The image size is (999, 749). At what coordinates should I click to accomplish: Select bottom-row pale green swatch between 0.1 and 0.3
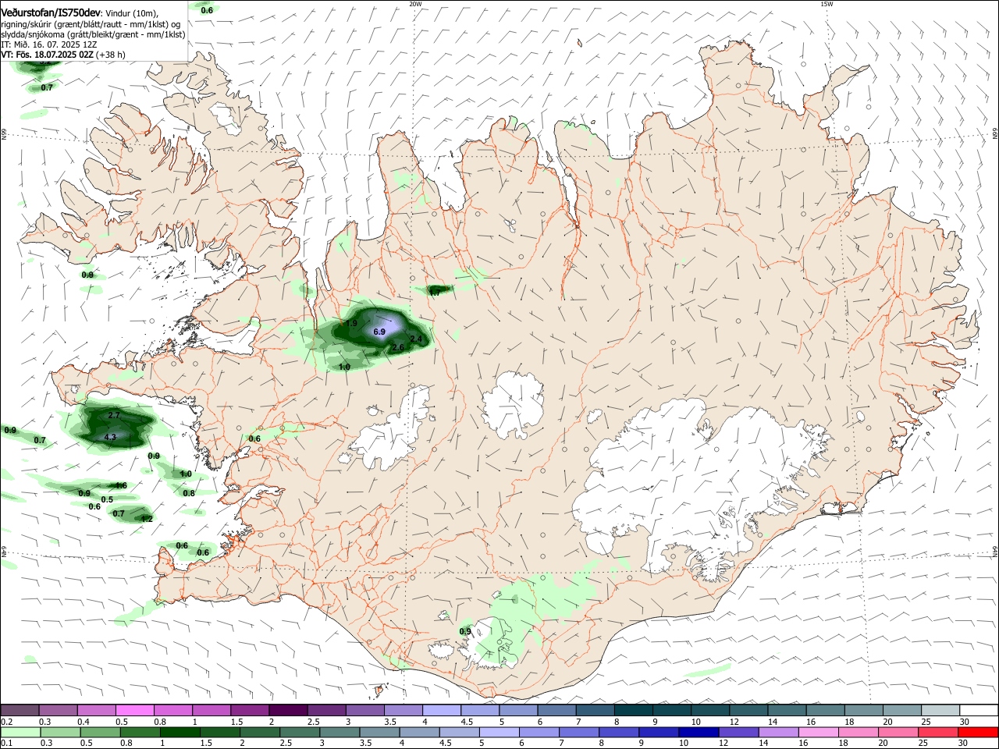pos(22,733)
